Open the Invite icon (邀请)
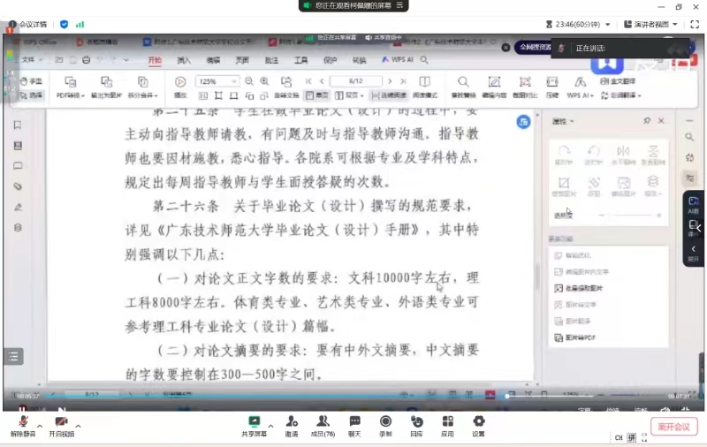This screenshot has height=447, width=707. (x=292, y=423)
